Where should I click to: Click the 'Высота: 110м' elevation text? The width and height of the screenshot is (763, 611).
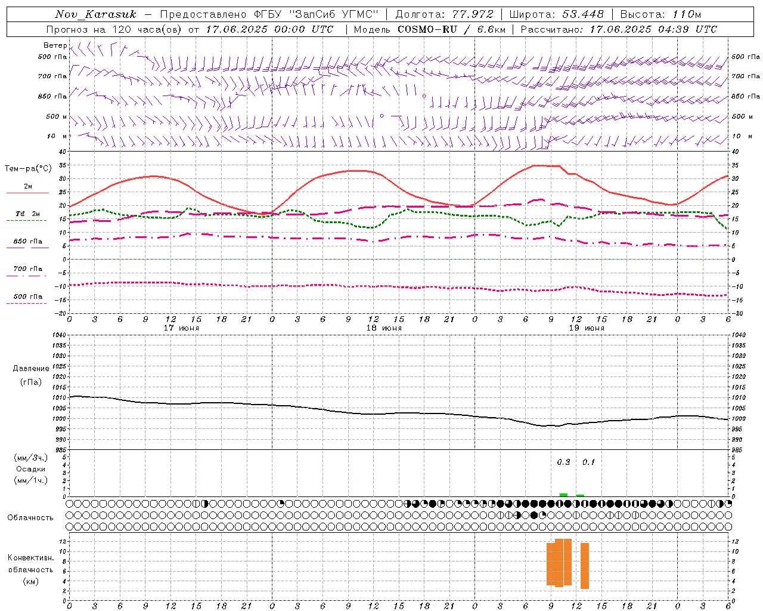point(660,14)
